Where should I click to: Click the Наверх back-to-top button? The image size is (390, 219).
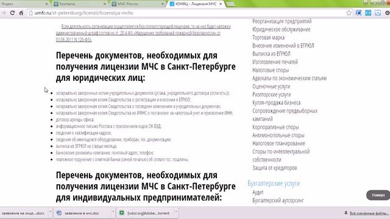coord(378,195)
